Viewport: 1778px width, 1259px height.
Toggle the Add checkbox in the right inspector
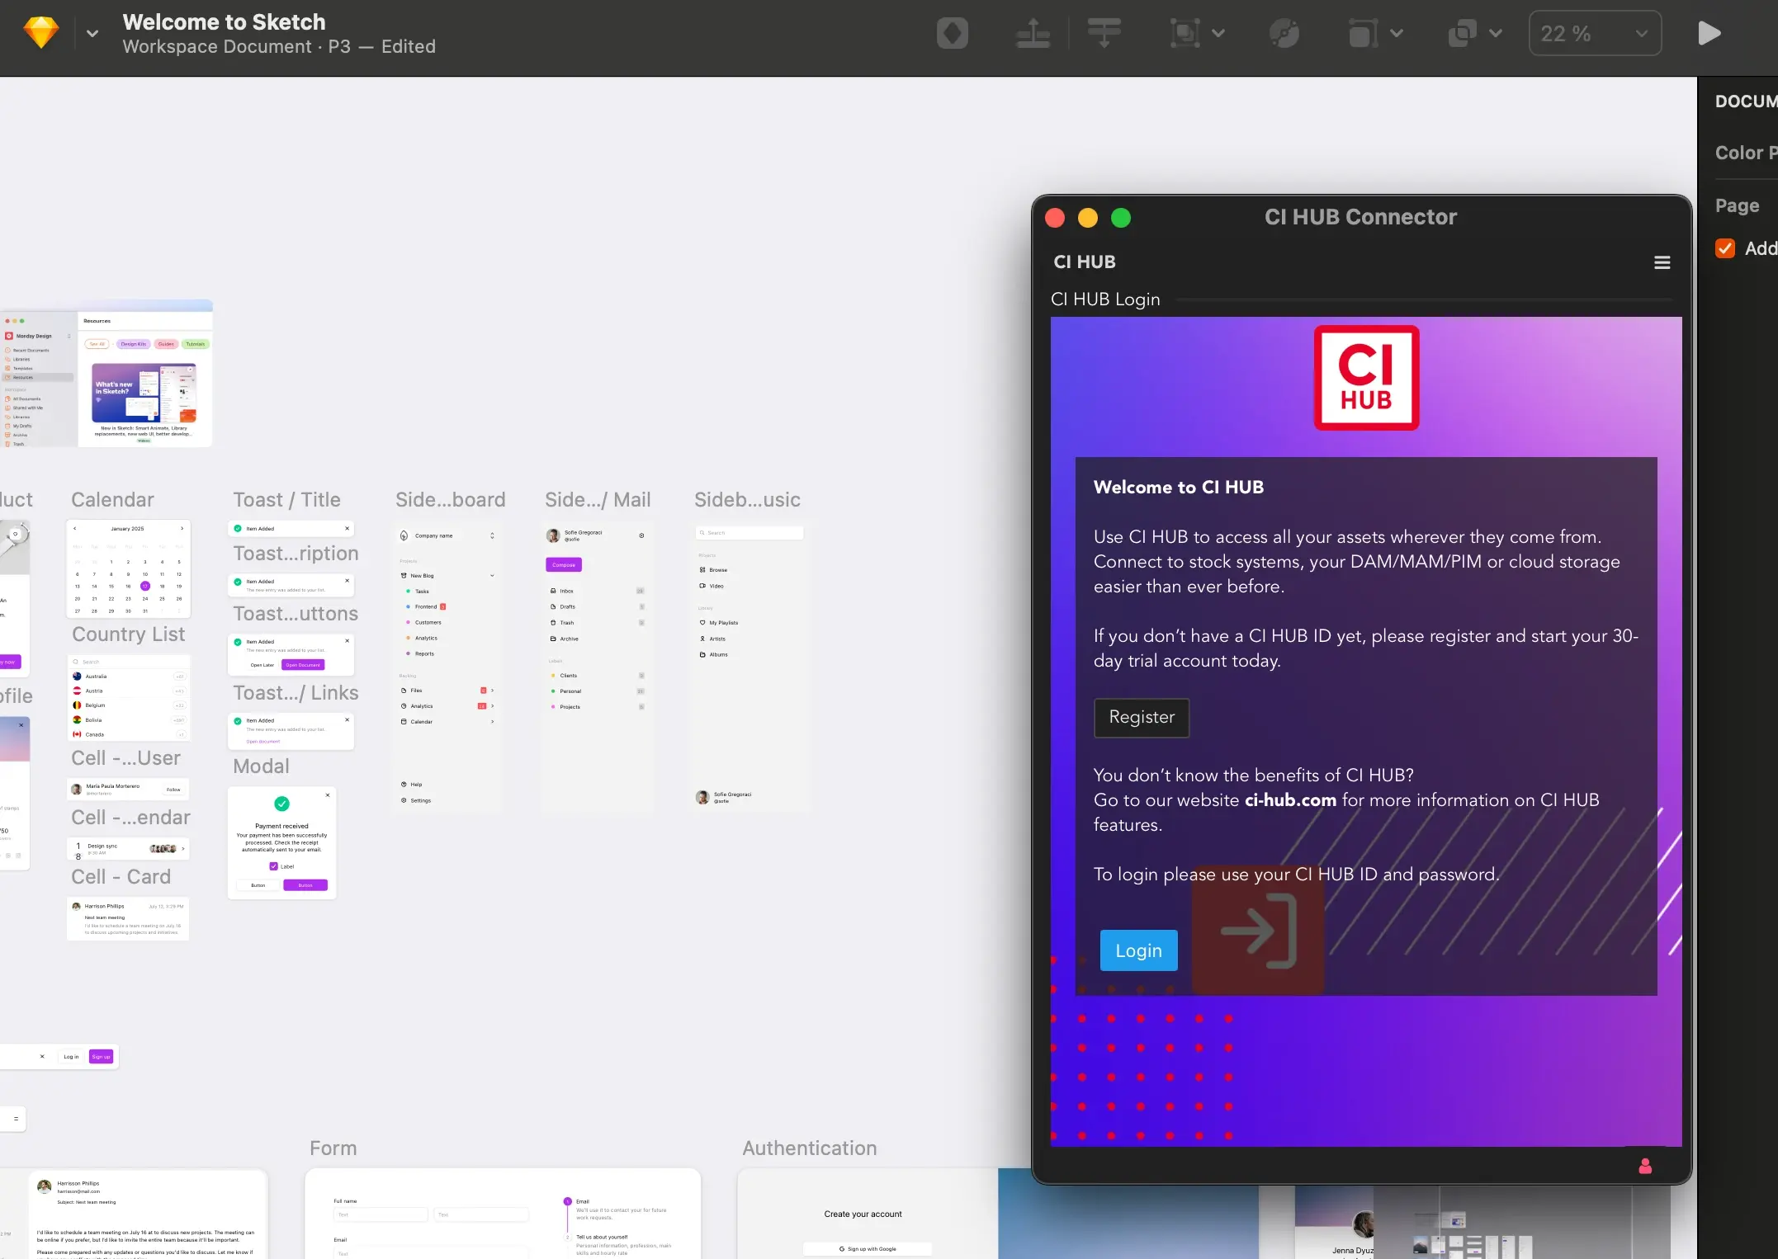[x=1724, y=248]
